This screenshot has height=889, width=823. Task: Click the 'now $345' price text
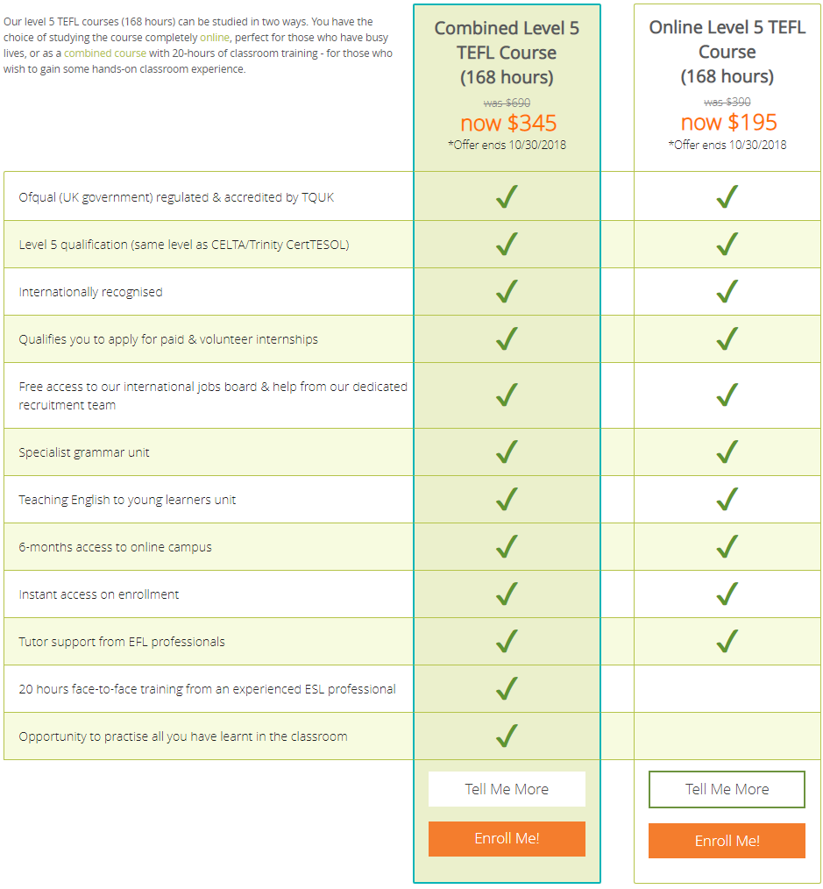click(x=508, y=123)
